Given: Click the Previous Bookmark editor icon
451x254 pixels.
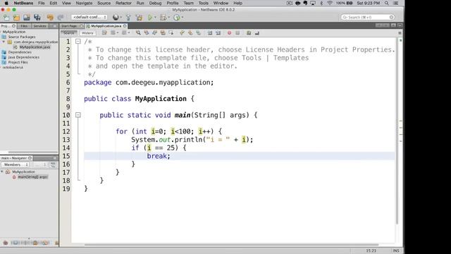Looking at the screenshot, I should click(x=182, y=33).
